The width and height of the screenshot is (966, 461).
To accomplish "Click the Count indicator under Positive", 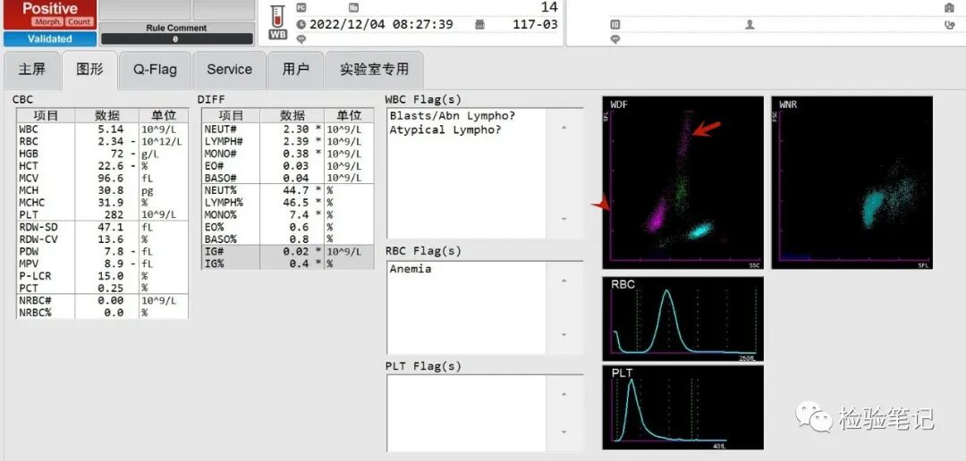I will coord(79,21).
